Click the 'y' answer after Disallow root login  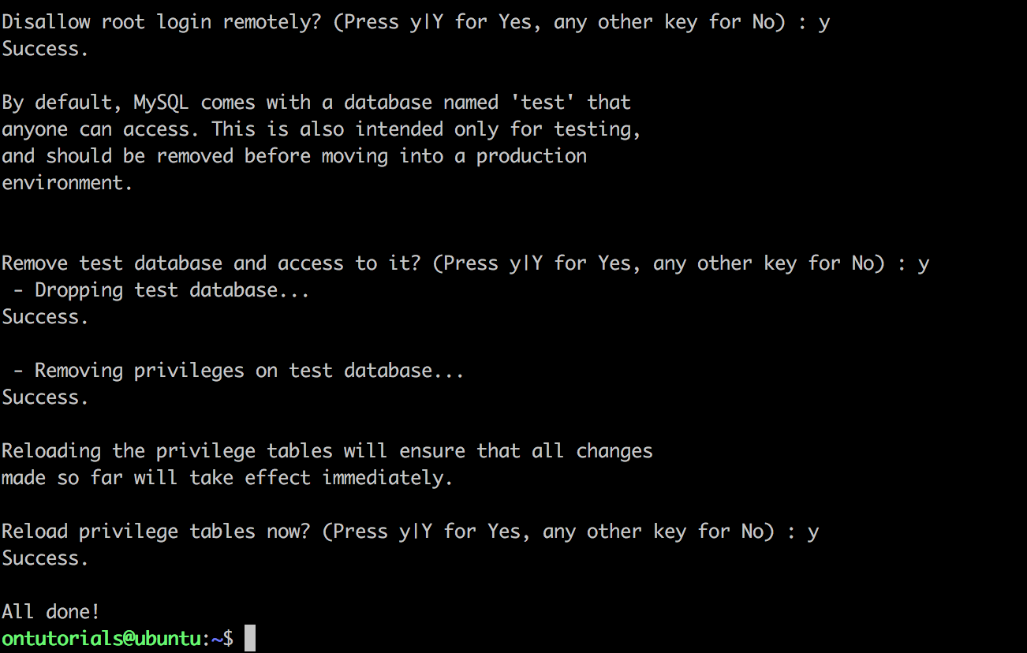point(824,24)
